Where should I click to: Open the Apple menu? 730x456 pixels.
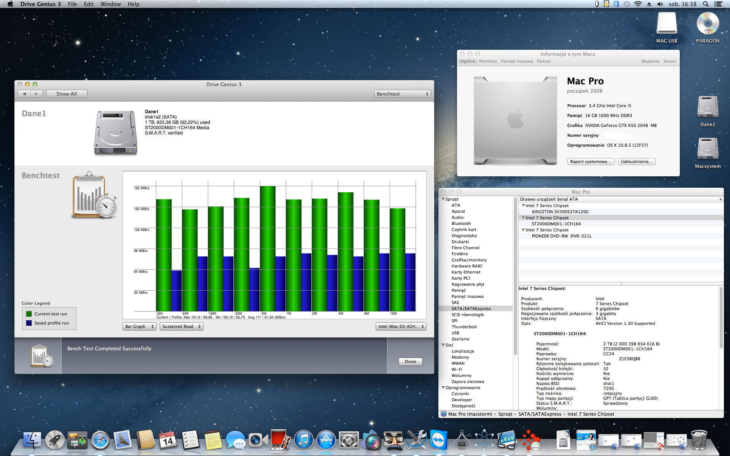[x=10, y=4]
